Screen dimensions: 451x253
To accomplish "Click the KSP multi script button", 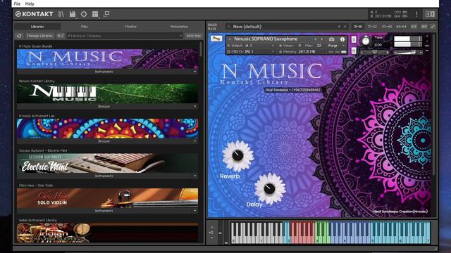I will [414, 27].
